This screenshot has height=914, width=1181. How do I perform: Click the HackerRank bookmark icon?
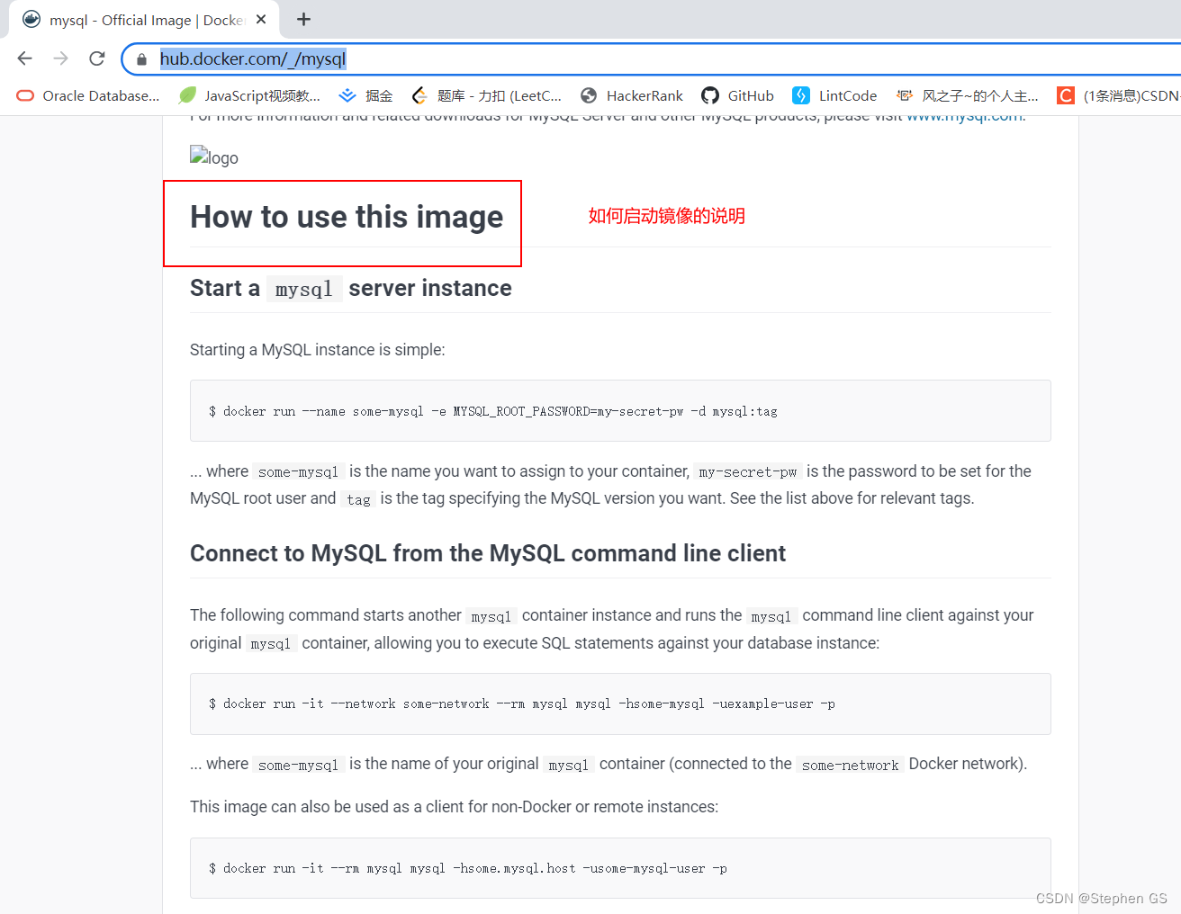tap(589, 95)
